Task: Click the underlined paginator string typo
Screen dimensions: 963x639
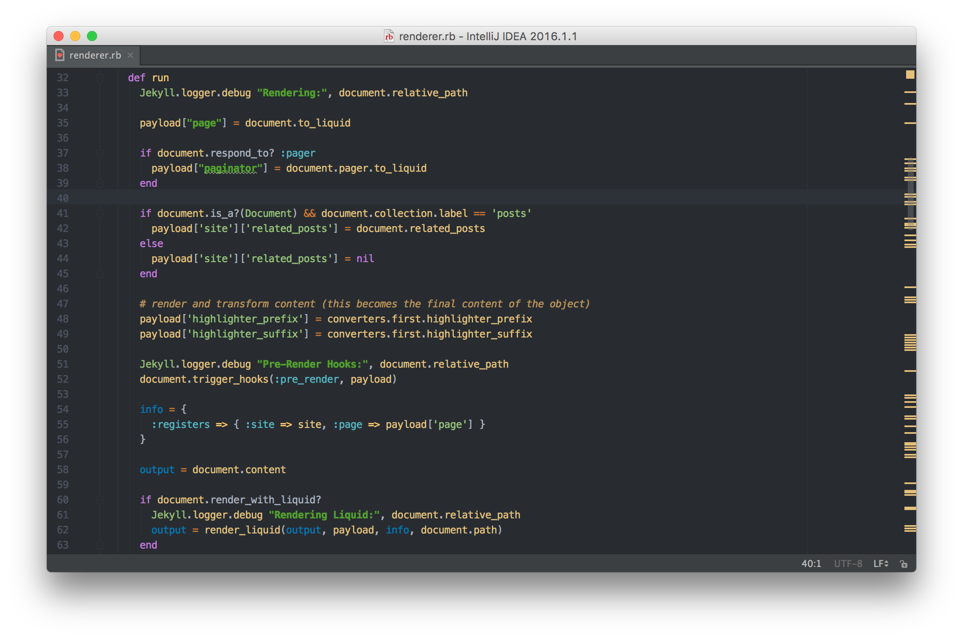Action: tap(231, 168)
